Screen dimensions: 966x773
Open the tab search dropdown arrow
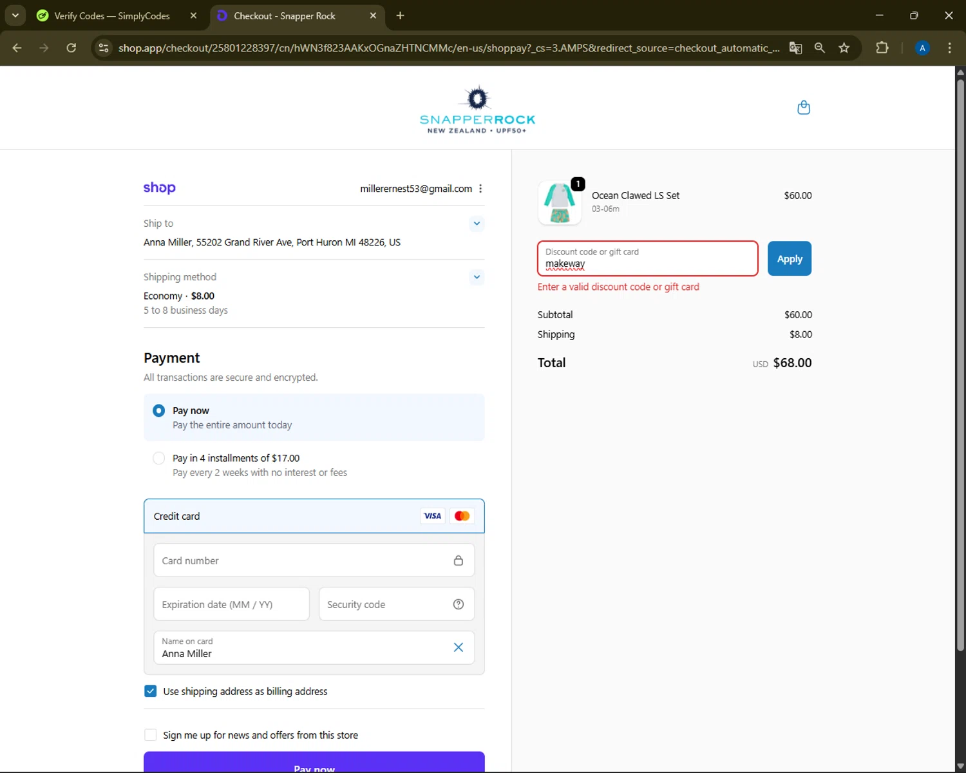click(x=15, y=15)
